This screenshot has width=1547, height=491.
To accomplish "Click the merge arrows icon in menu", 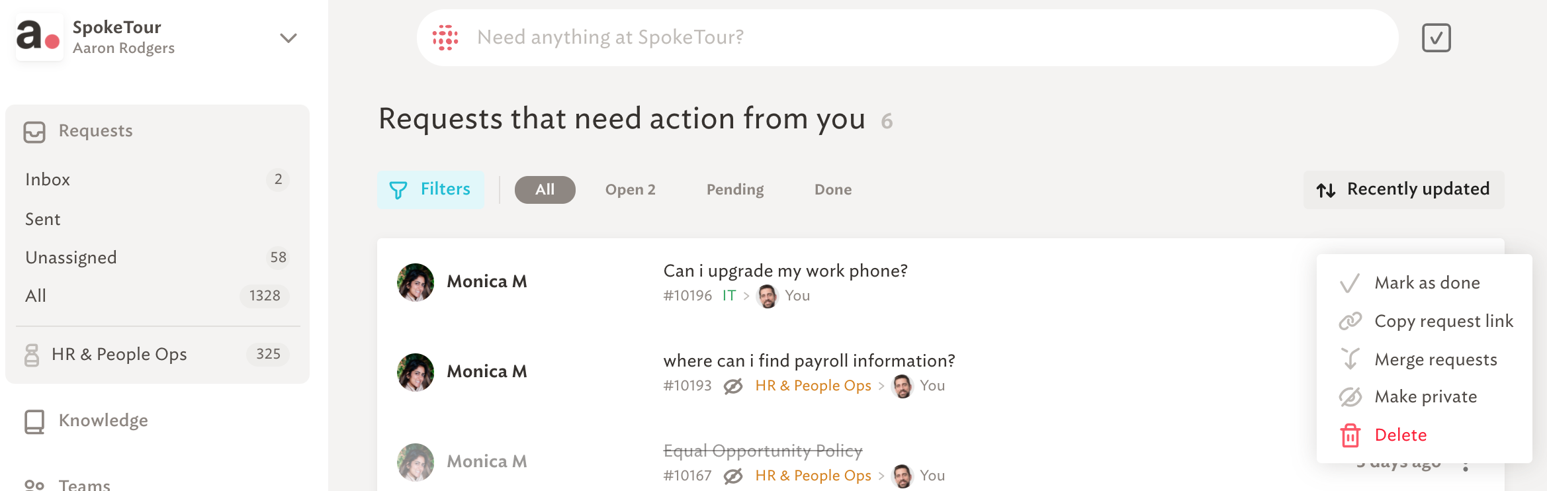I will 1350,359.
